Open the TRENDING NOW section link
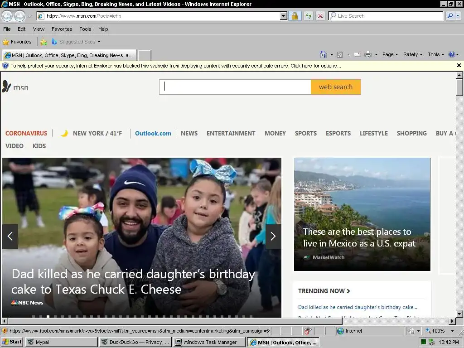Screen dimensions: 464x348 pos(324,291)
